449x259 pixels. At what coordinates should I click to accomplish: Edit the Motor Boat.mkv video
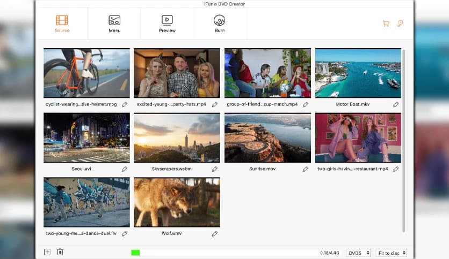396,104
